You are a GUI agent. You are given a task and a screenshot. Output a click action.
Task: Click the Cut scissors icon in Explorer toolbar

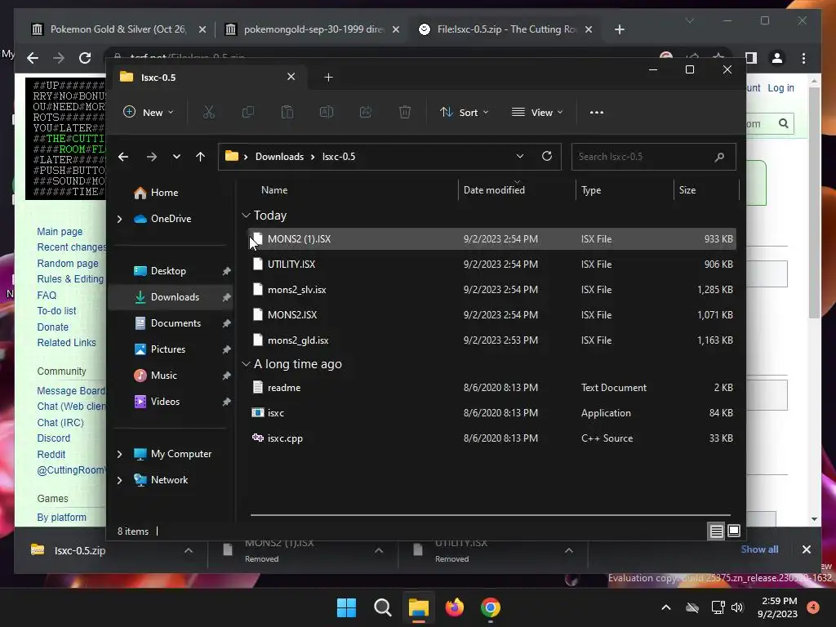(x=208, y=112)
